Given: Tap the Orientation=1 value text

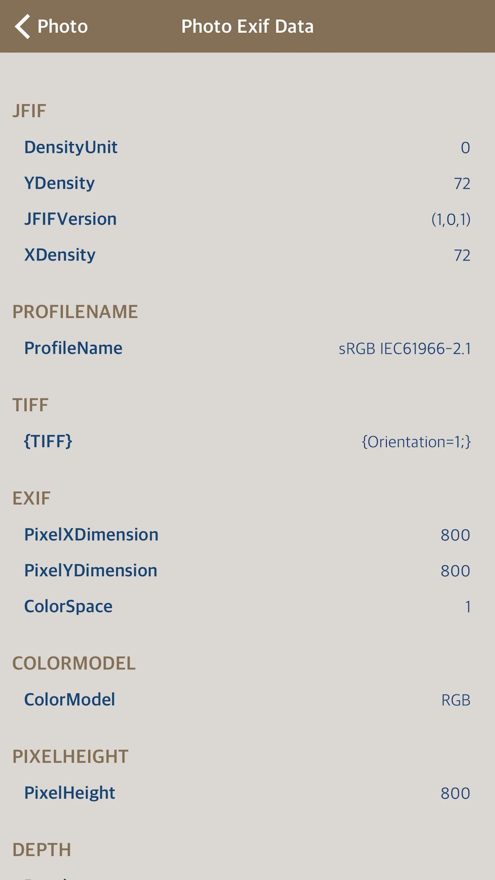Looking at the screenshot, I should coord(416,442).
